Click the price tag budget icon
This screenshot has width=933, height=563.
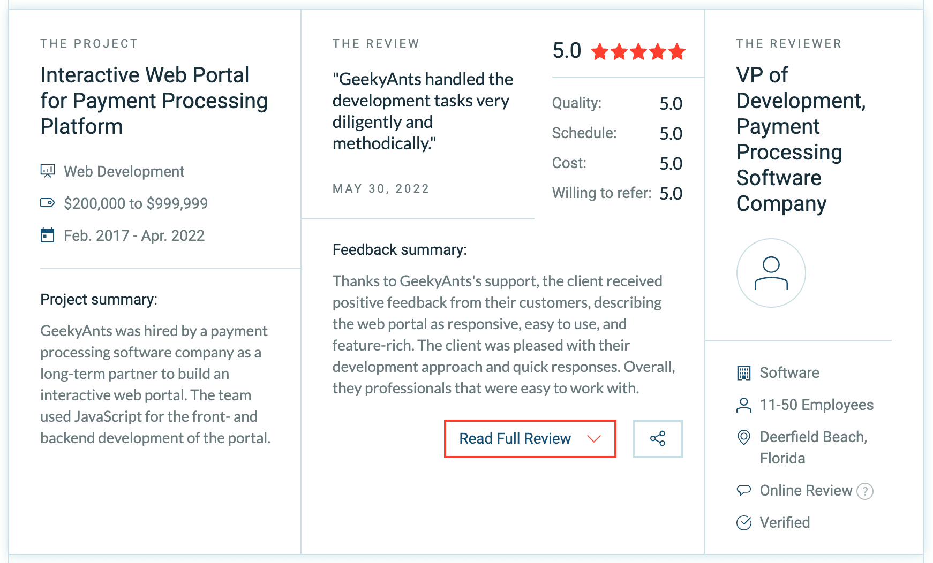click(48, 203)
